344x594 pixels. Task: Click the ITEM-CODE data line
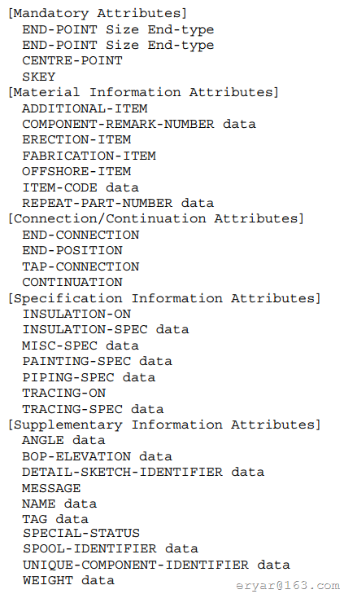(x=81, y=187)
